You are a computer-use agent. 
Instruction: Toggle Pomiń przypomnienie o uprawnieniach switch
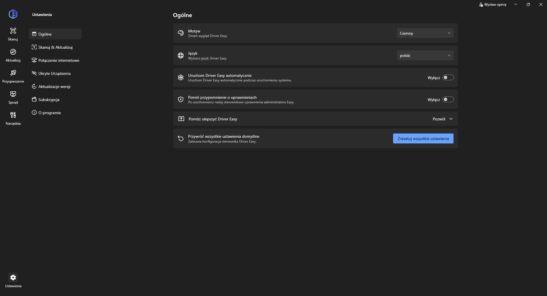pyautogui.click(x=448, y=99)
